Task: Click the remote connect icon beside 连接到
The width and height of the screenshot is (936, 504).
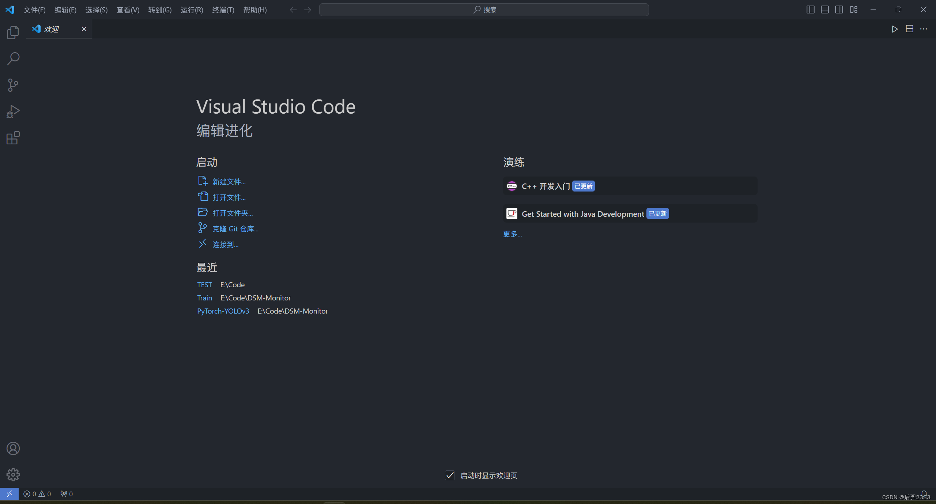Action: (x=203, y=244)
